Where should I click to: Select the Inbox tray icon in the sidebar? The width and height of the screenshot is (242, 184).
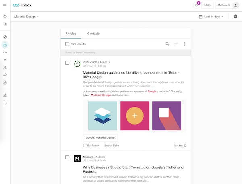click(x=5, y=44)
